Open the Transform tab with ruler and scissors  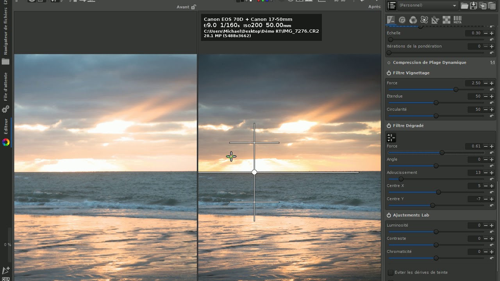click(x=436, y=20)
